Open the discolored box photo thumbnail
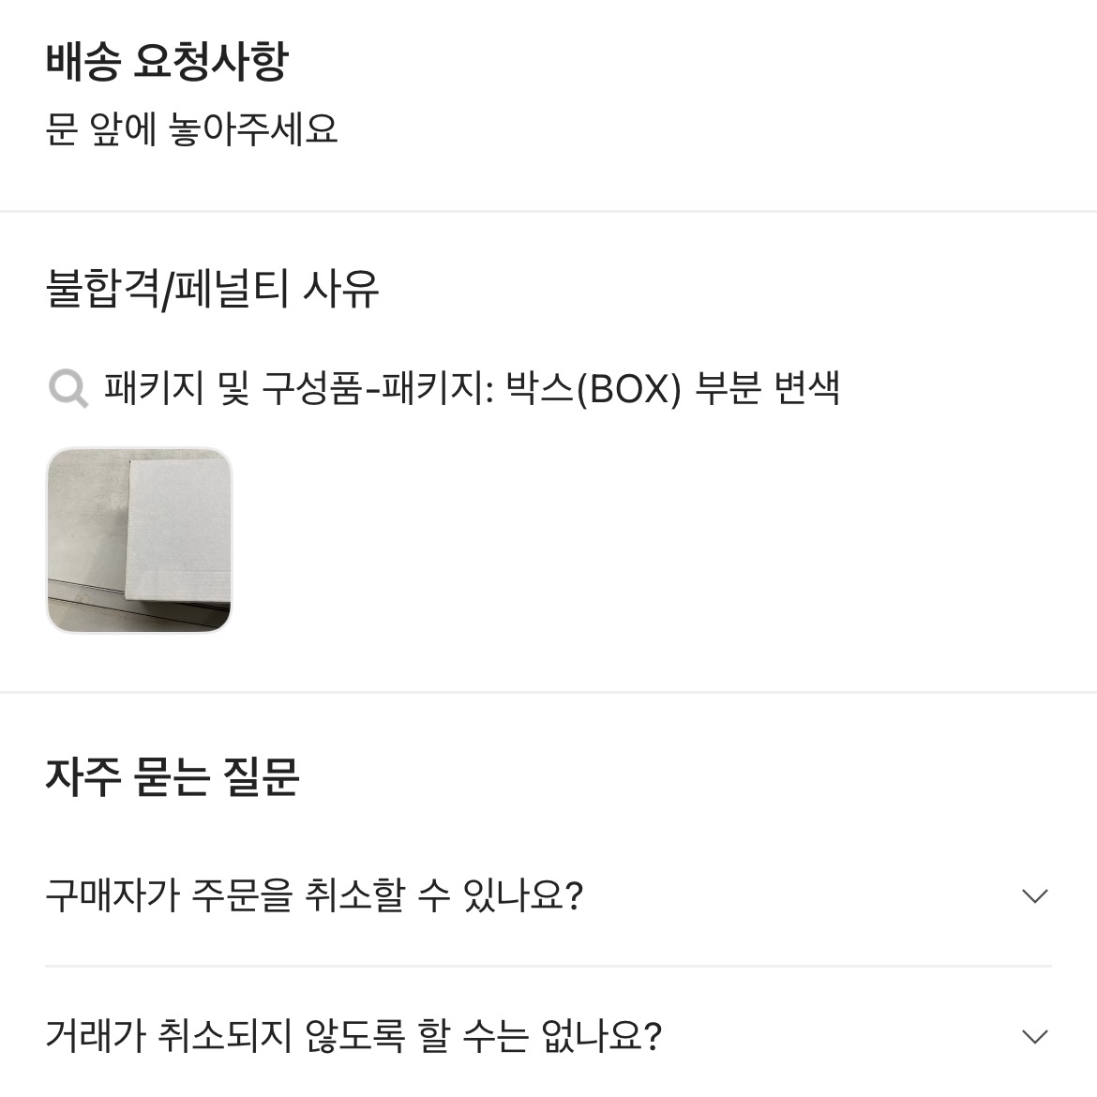Screen dimensions: 1097x1097 click(x=139, y=540)
